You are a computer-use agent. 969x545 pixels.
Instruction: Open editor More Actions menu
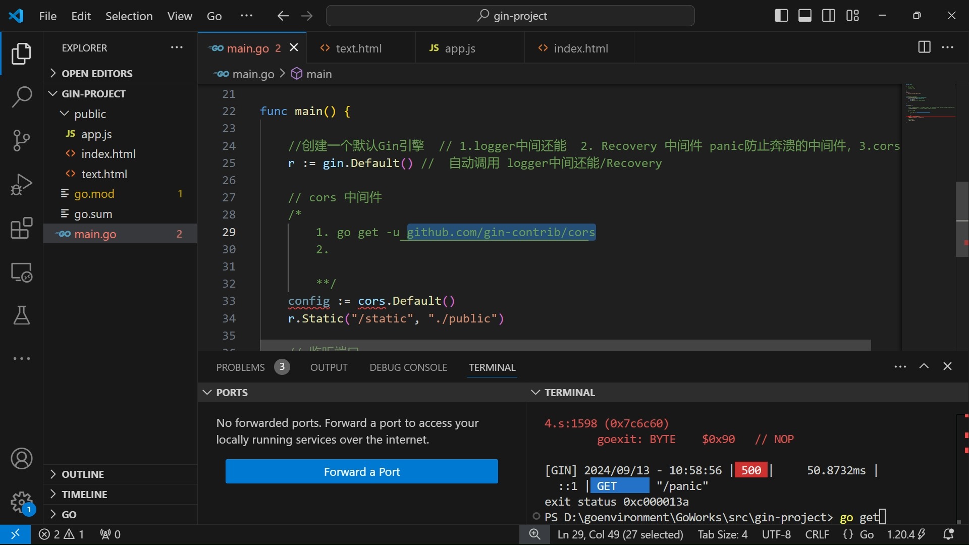(948, 47)
